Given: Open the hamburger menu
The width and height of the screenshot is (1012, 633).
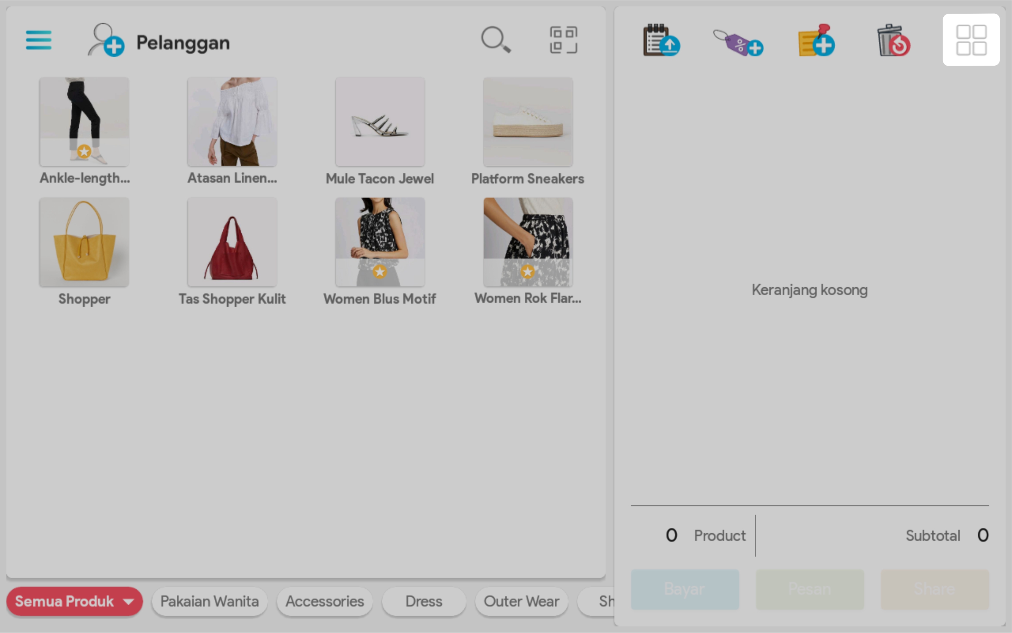Looking at the screenshot, I should click(38, 40).
